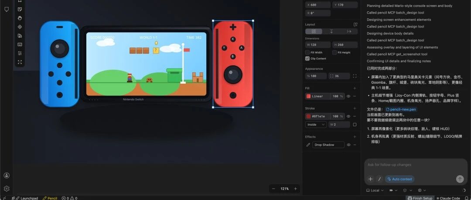Open the stroke Inside alignment dropdown

point(316,125)
